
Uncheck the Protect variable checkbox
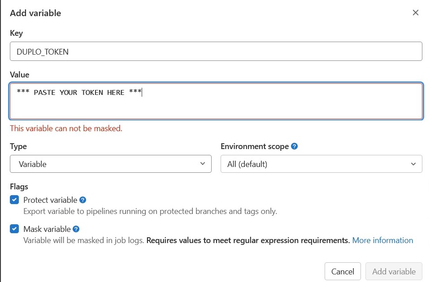[14, 200]
